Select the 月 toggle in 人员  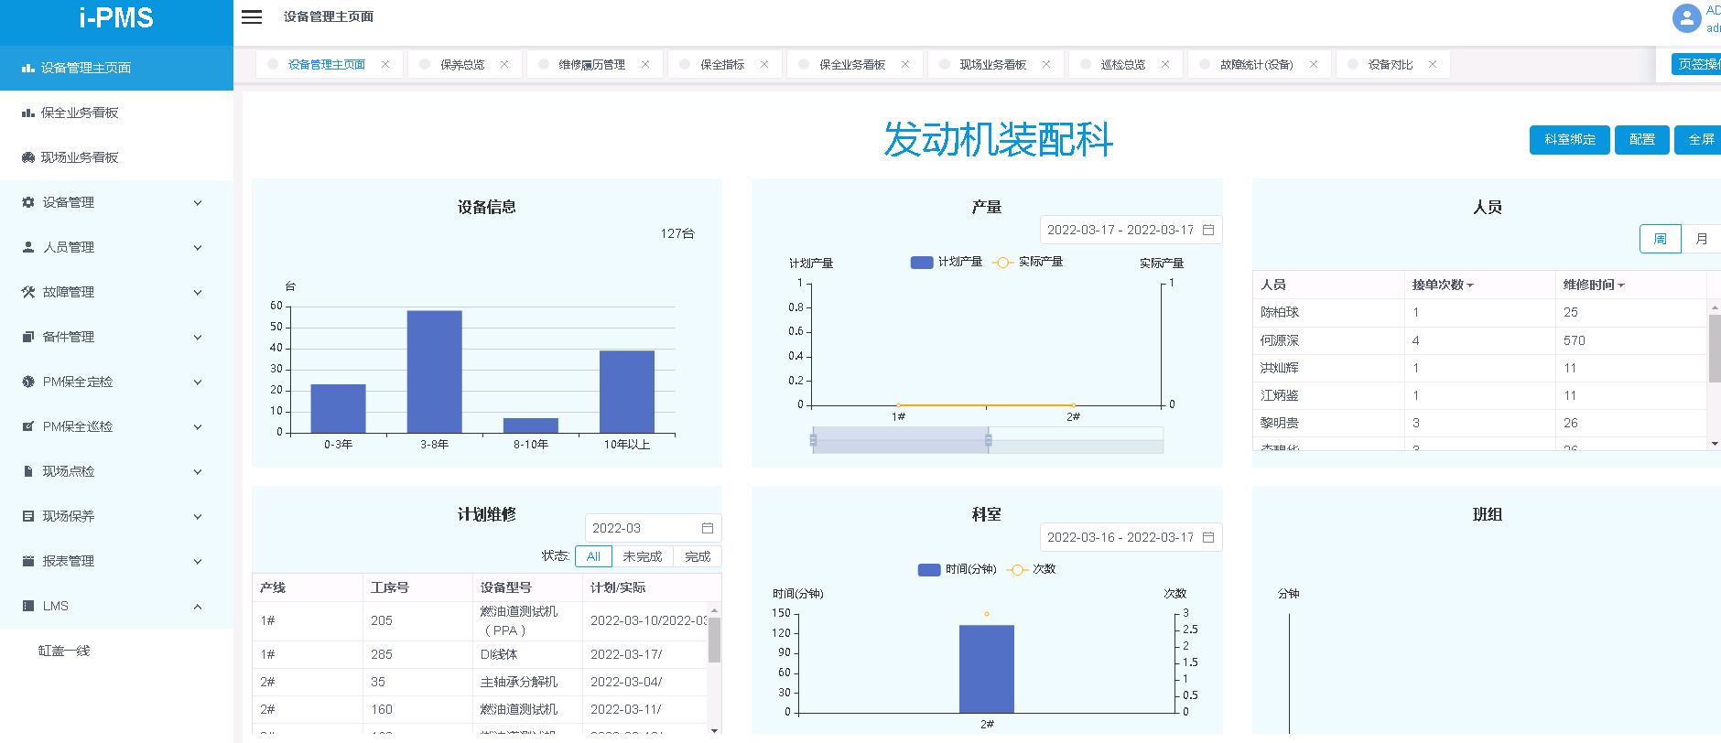click(x=1702, y=239)
